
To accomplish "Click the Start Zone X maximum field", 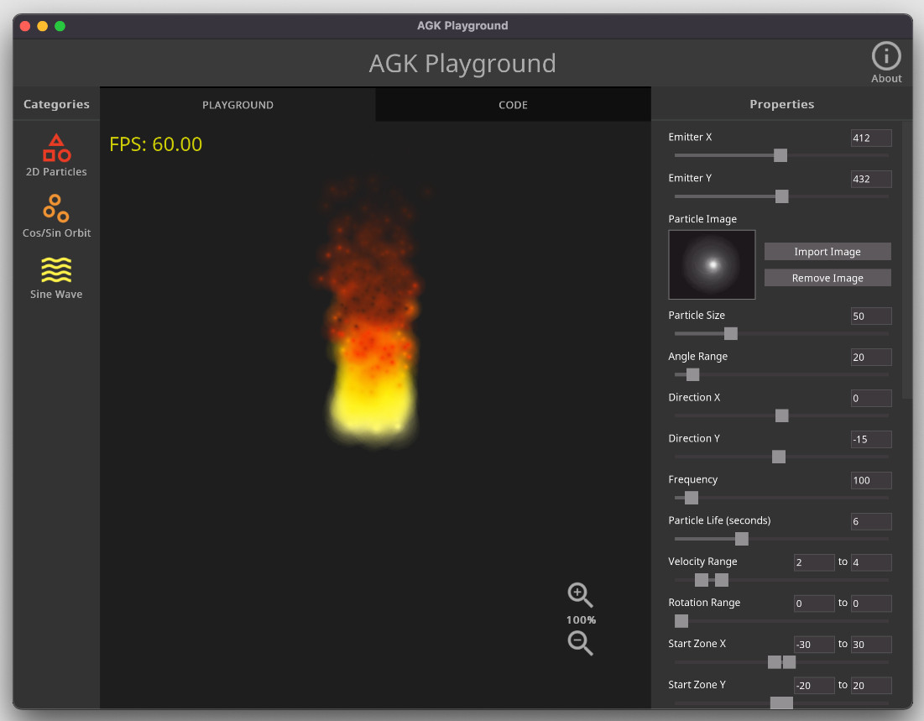I will (870, 645).
